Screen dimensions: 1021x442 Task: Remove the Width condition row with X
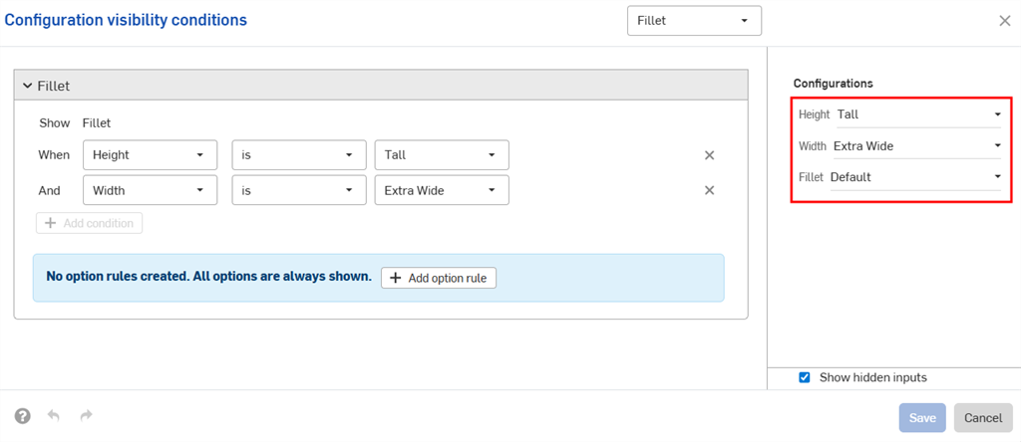(x=710, y=190)
